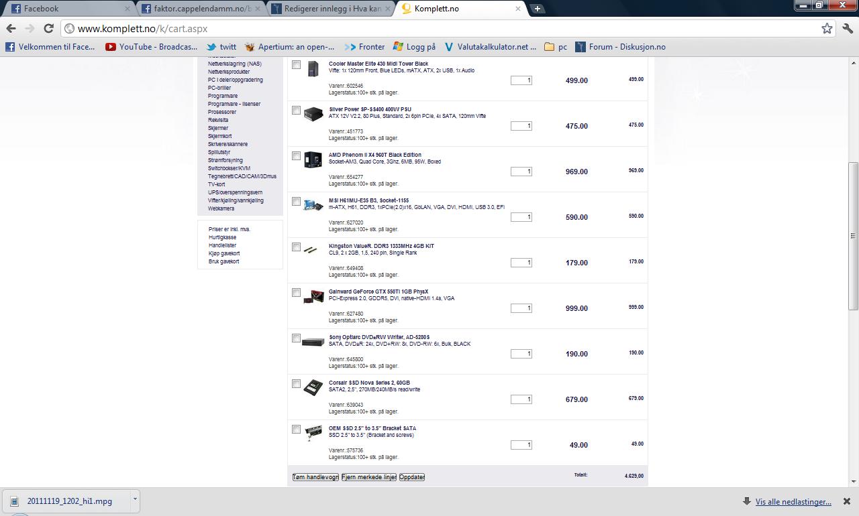Open the downloaded 20111119_1202_hi1.mpg file
859x516 pixels.
[x=66, y=501]
